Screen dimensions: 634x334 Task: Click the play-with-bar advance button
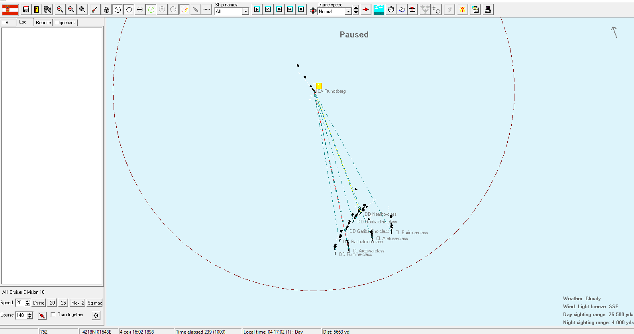[279, 10]
